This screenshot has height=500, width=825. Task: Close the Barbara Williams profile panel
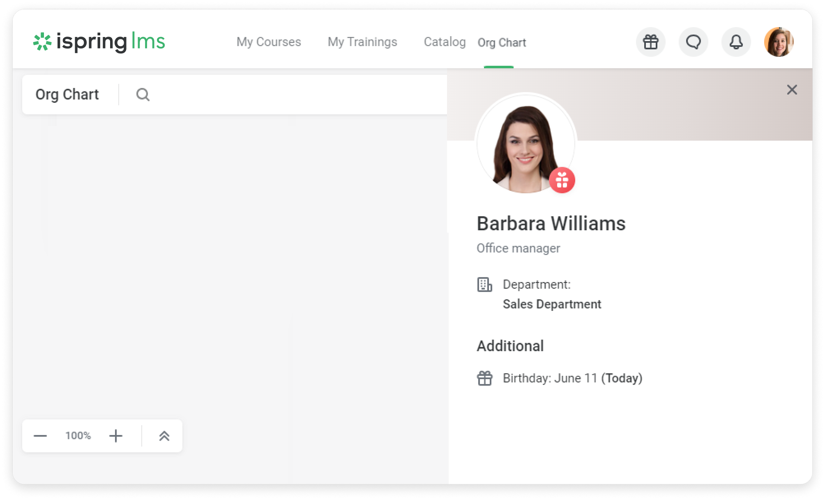pos(792,90)
